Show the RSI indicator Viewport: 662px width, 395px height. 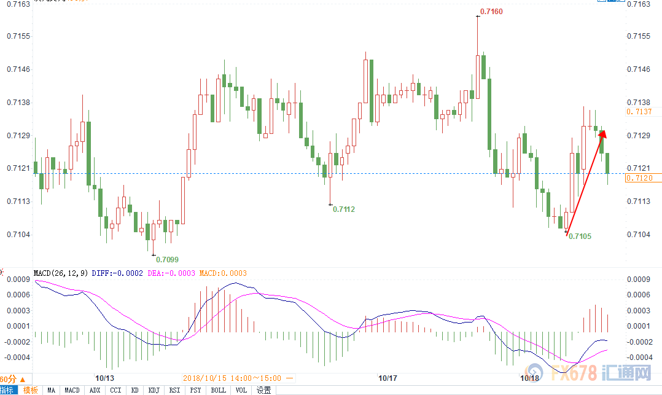click(174, 390)
